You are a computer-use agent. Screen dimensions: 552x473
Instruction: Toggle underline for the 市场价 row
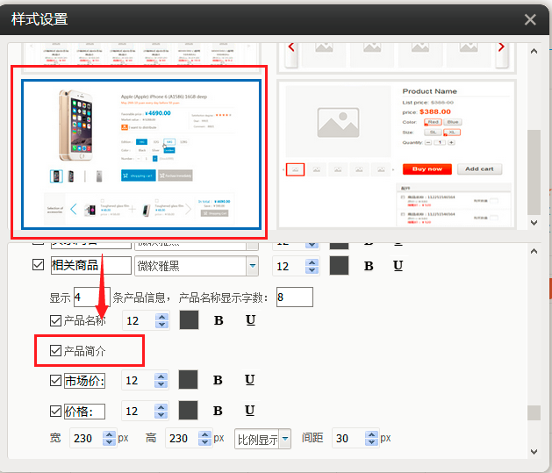point(250,380)
